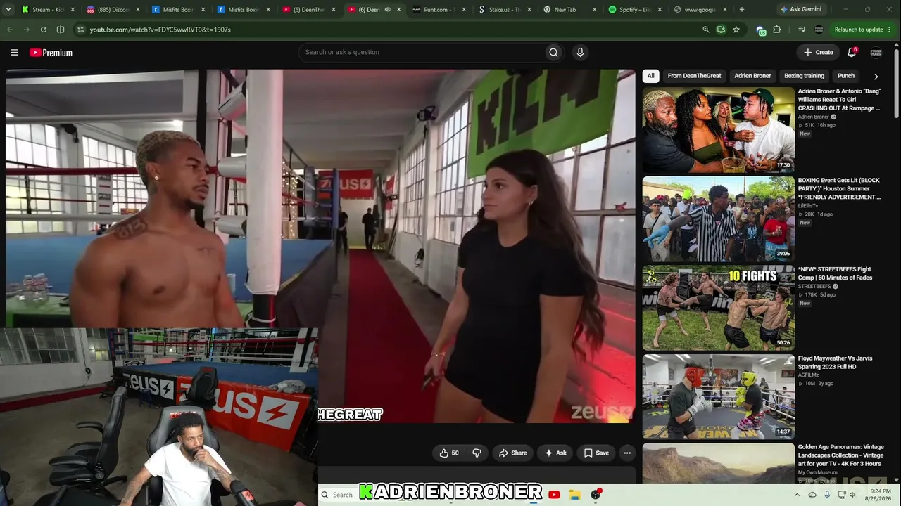Filter by Boxing training chip
The width and height of the screenshot is (901, 506).
click(x=804, y=76)
